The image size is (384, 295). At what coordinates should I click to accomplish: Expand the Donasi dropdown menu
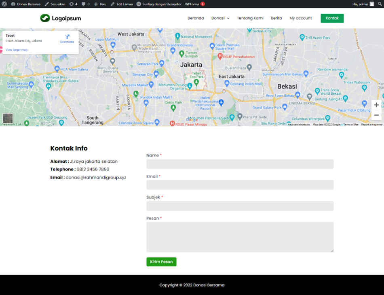tap(220, 18)
